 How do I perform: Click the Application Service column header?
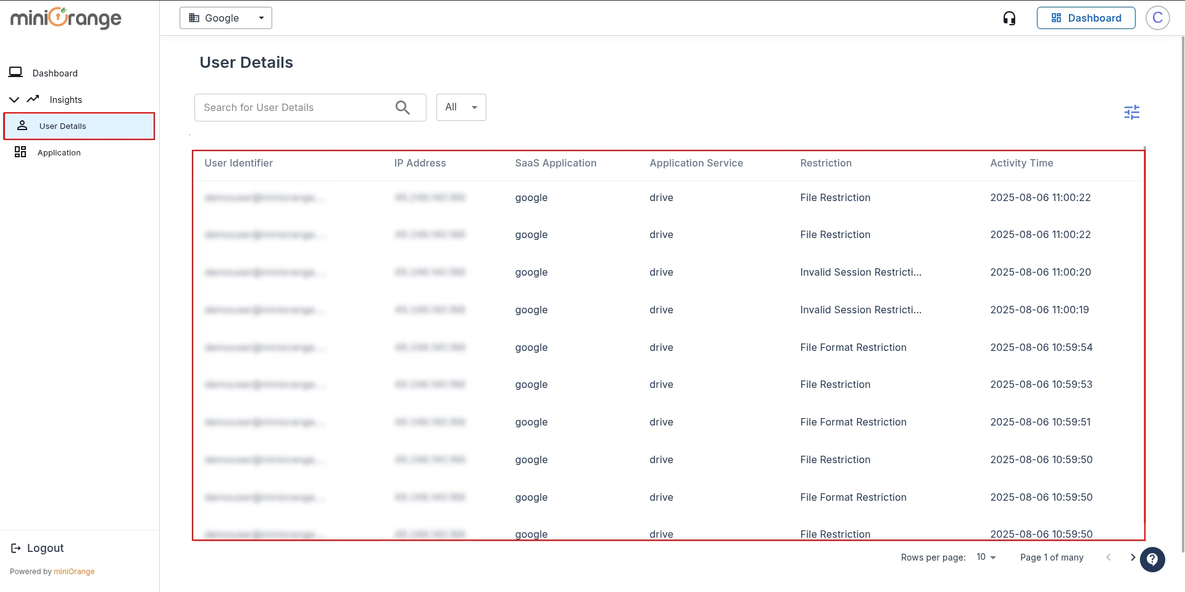(x=696, y=163)
